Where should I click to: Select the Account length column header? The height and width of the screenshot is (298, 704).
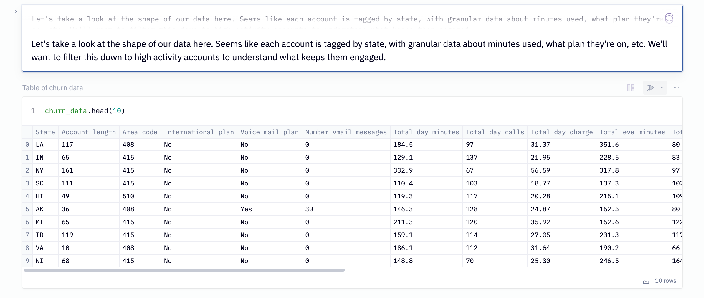[88, 132]
